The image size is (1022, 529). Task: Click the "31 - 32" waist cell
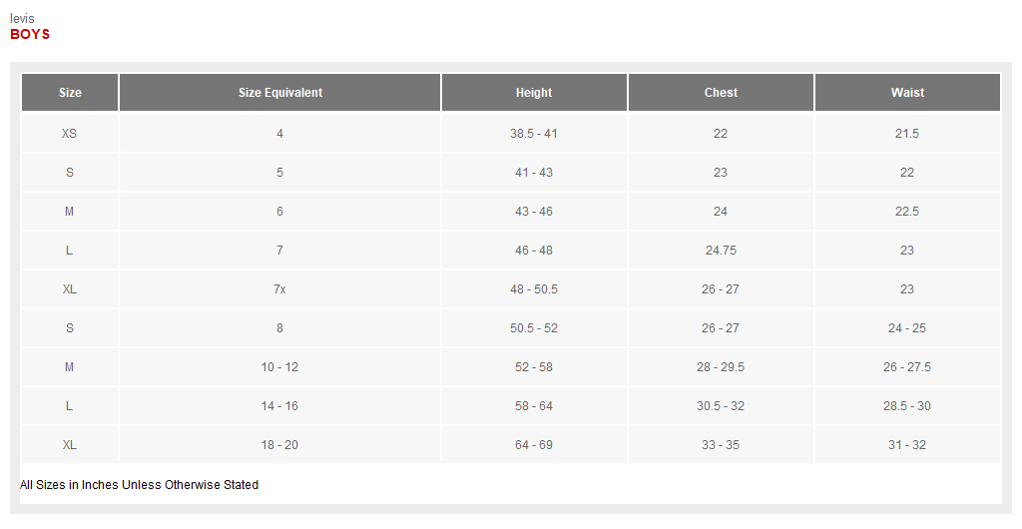pyautogui.click(x=907, y=445)
